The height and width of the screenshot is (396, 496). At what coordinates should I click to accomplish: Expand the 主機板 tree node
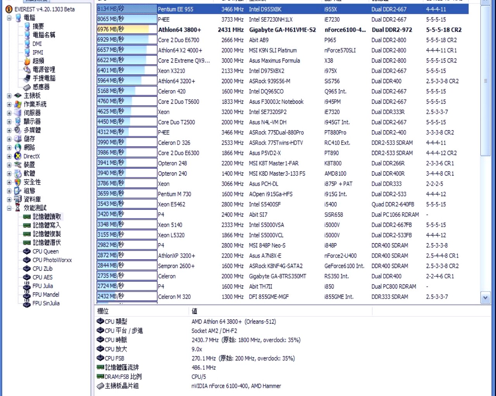pyautogui.click(x=9, y=96)
